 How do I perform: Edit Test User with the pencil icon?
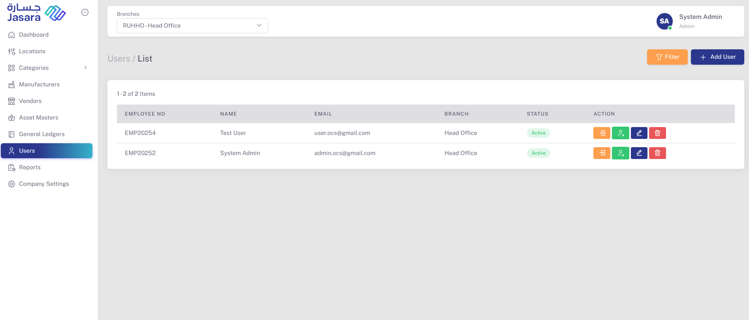639,133
